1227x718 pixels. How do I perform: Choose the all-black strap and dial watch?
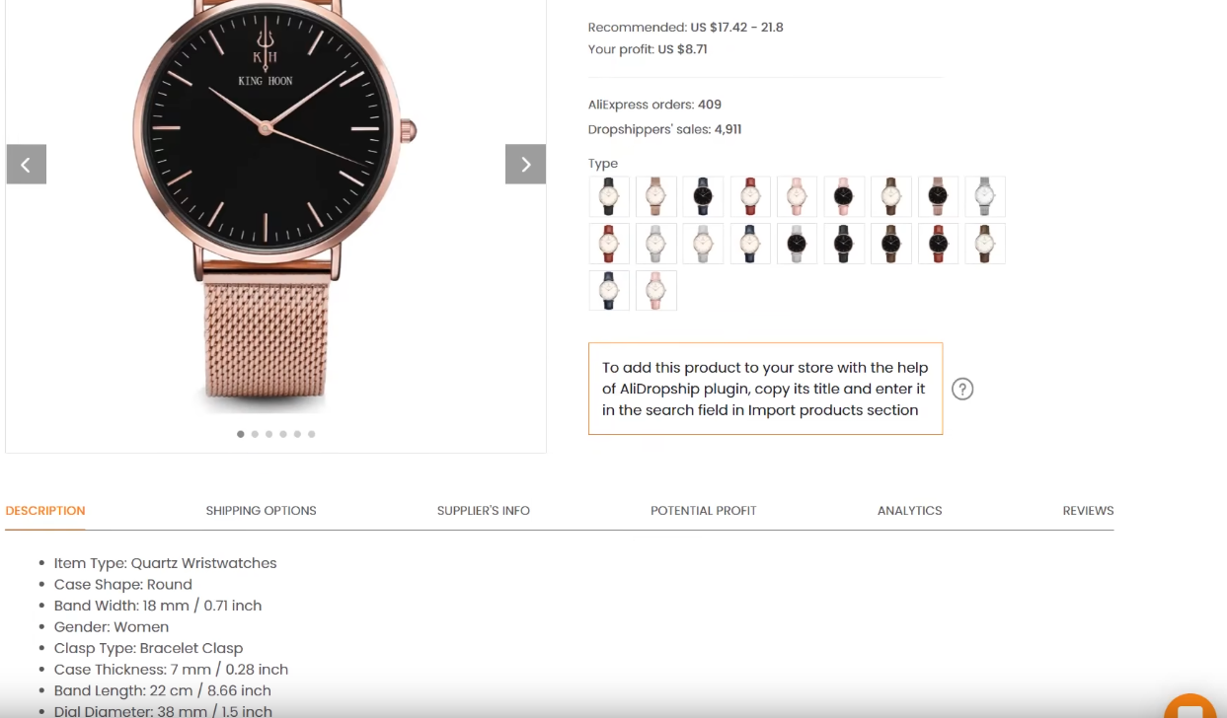click(844, 244)
